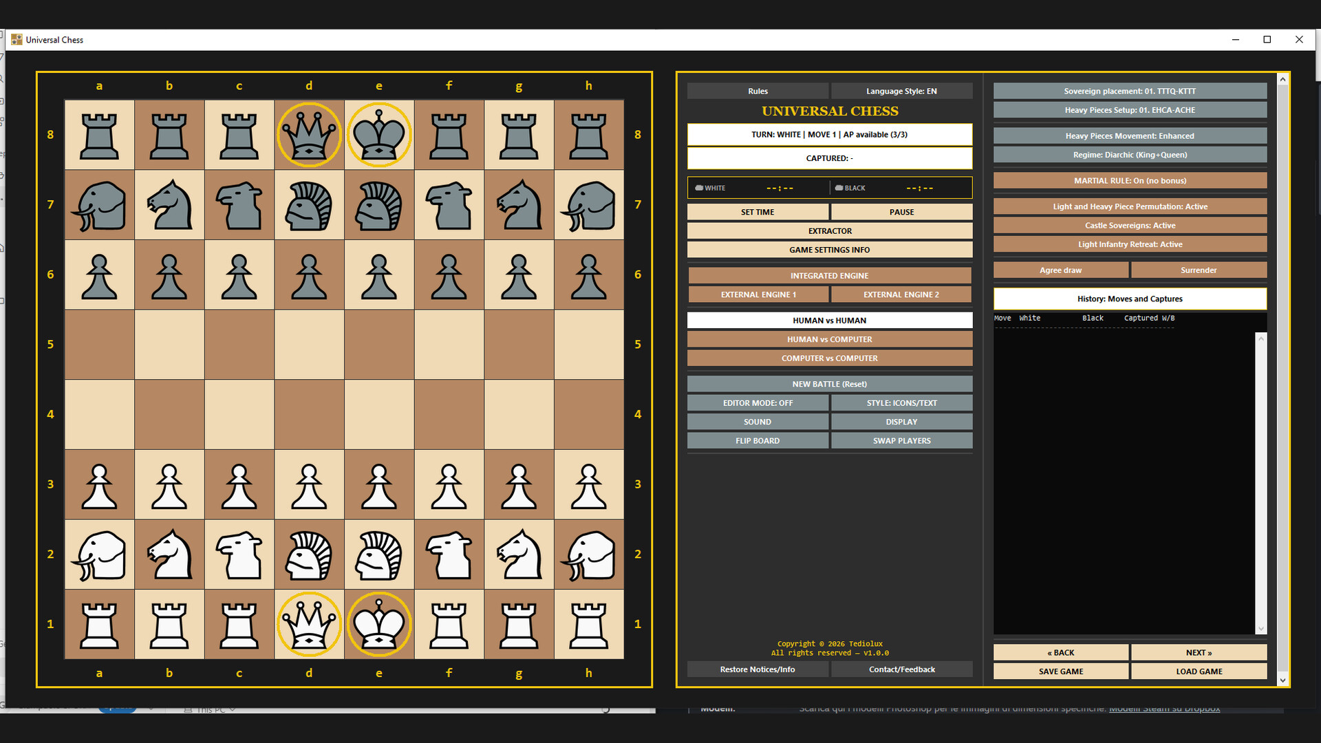Select the white knight on b2
The width and height of the screenshot is (1321, 743).
tap(169, 554)
